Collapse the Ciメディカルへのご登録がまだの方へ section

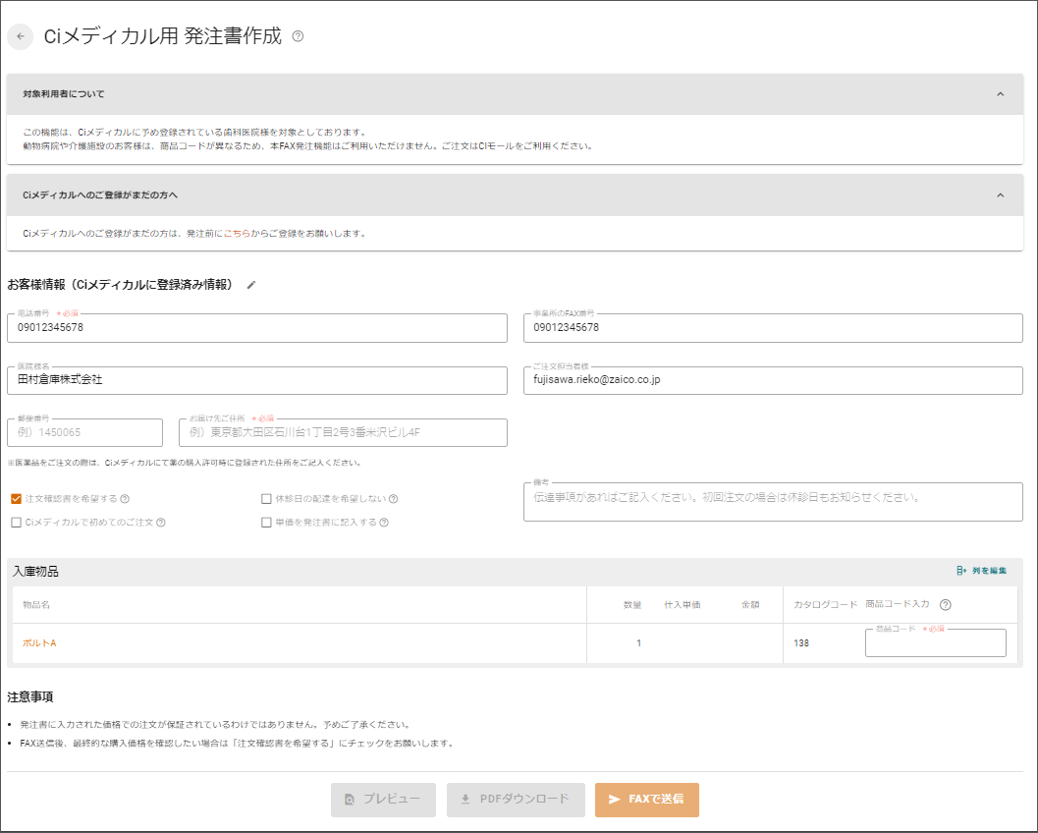pos(1001,195)
